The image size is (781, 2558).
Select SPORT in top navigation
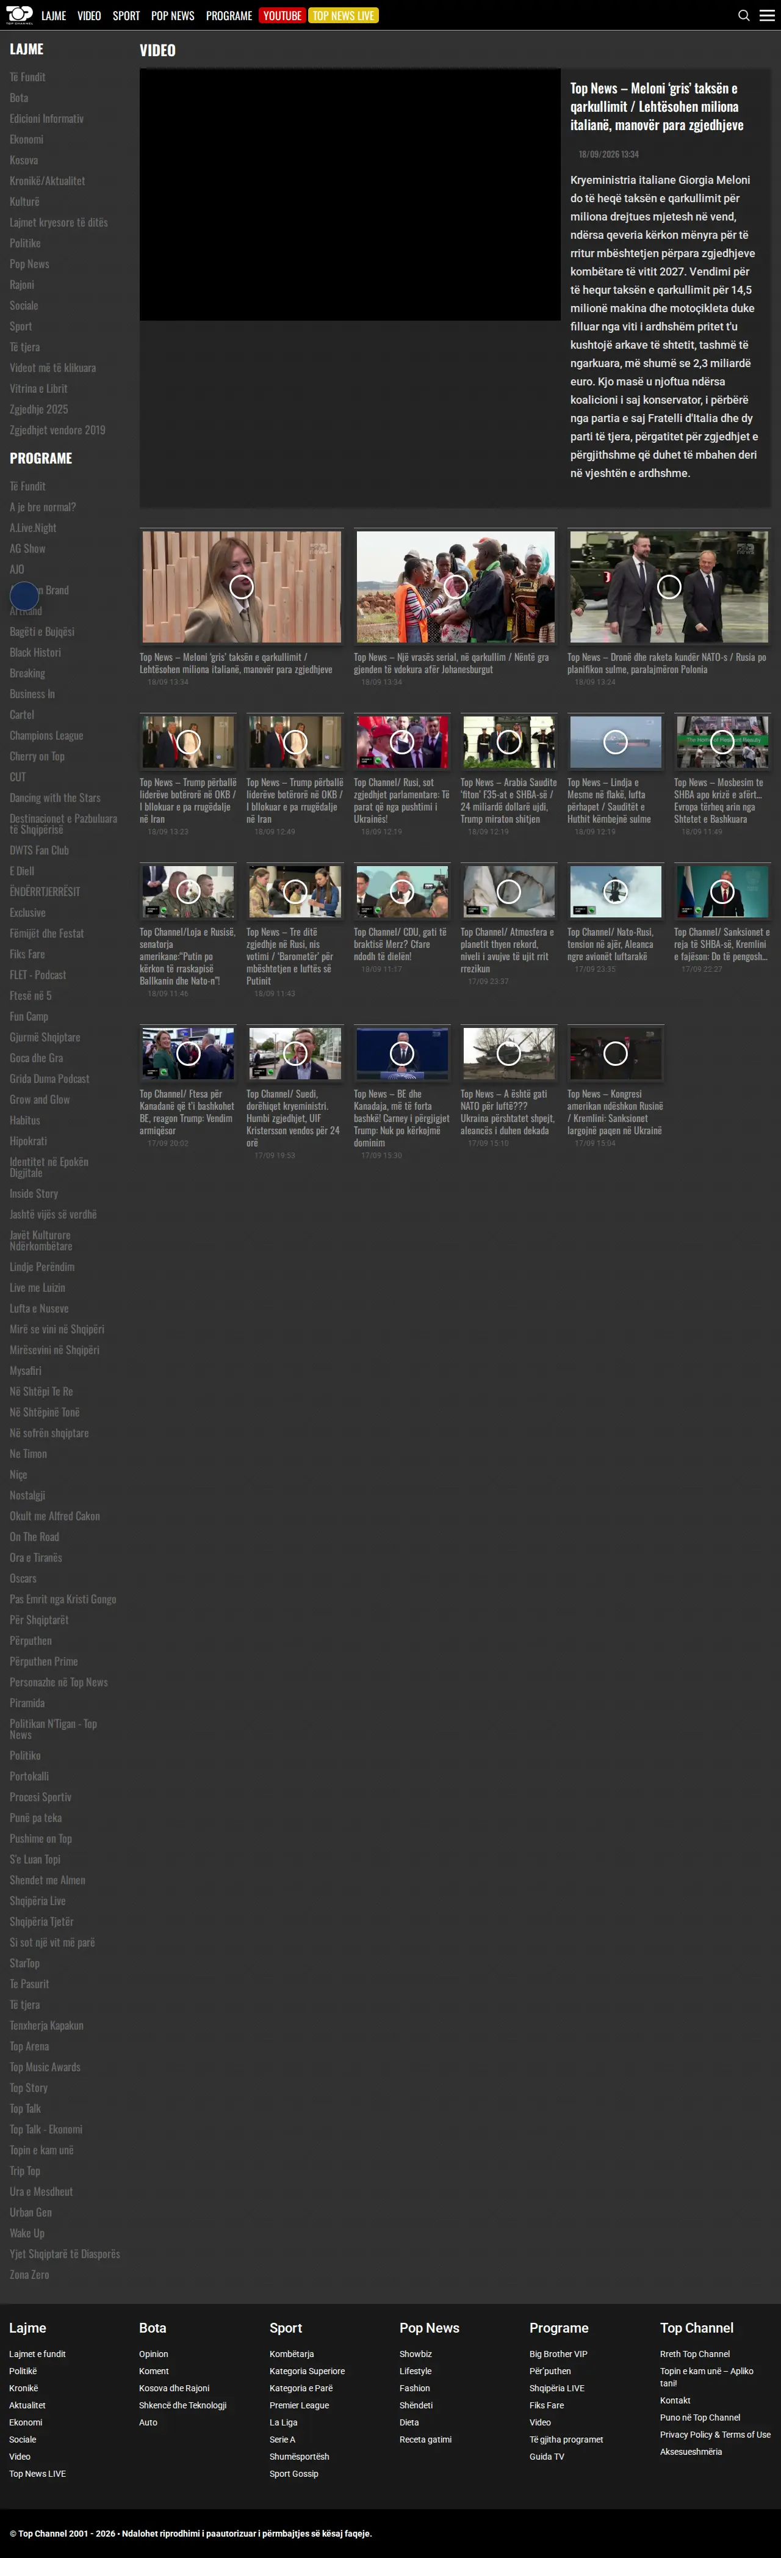126,16
